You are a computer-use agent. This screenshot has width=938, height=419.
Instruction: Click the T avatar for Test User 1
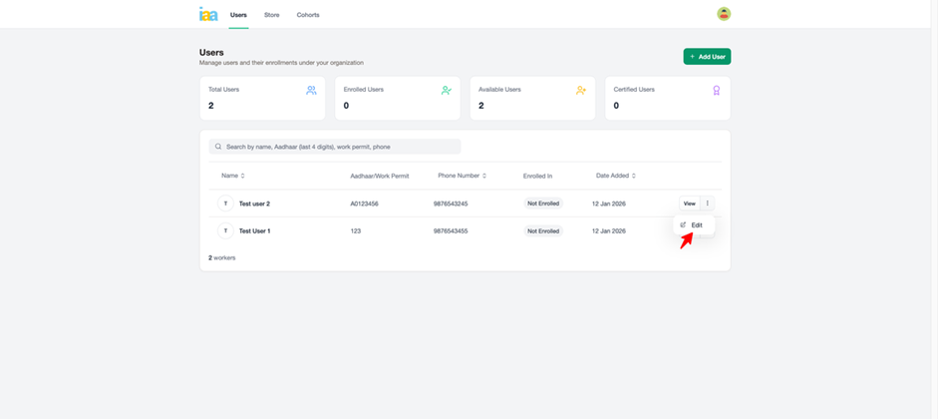tap(225, 230)
